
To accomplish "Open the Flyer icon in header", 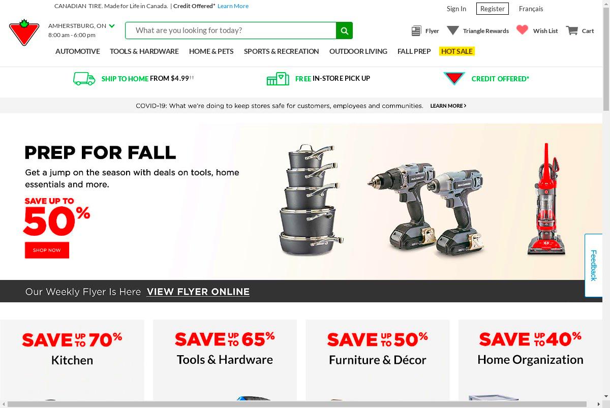I will 416,31.
